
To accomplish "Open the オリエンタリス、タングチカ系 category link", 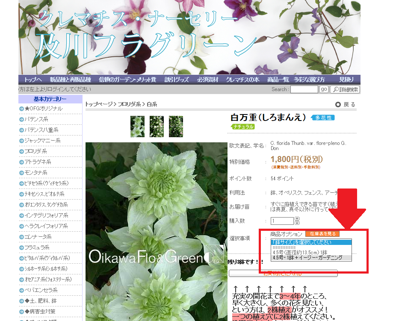I will click(46, 205).
